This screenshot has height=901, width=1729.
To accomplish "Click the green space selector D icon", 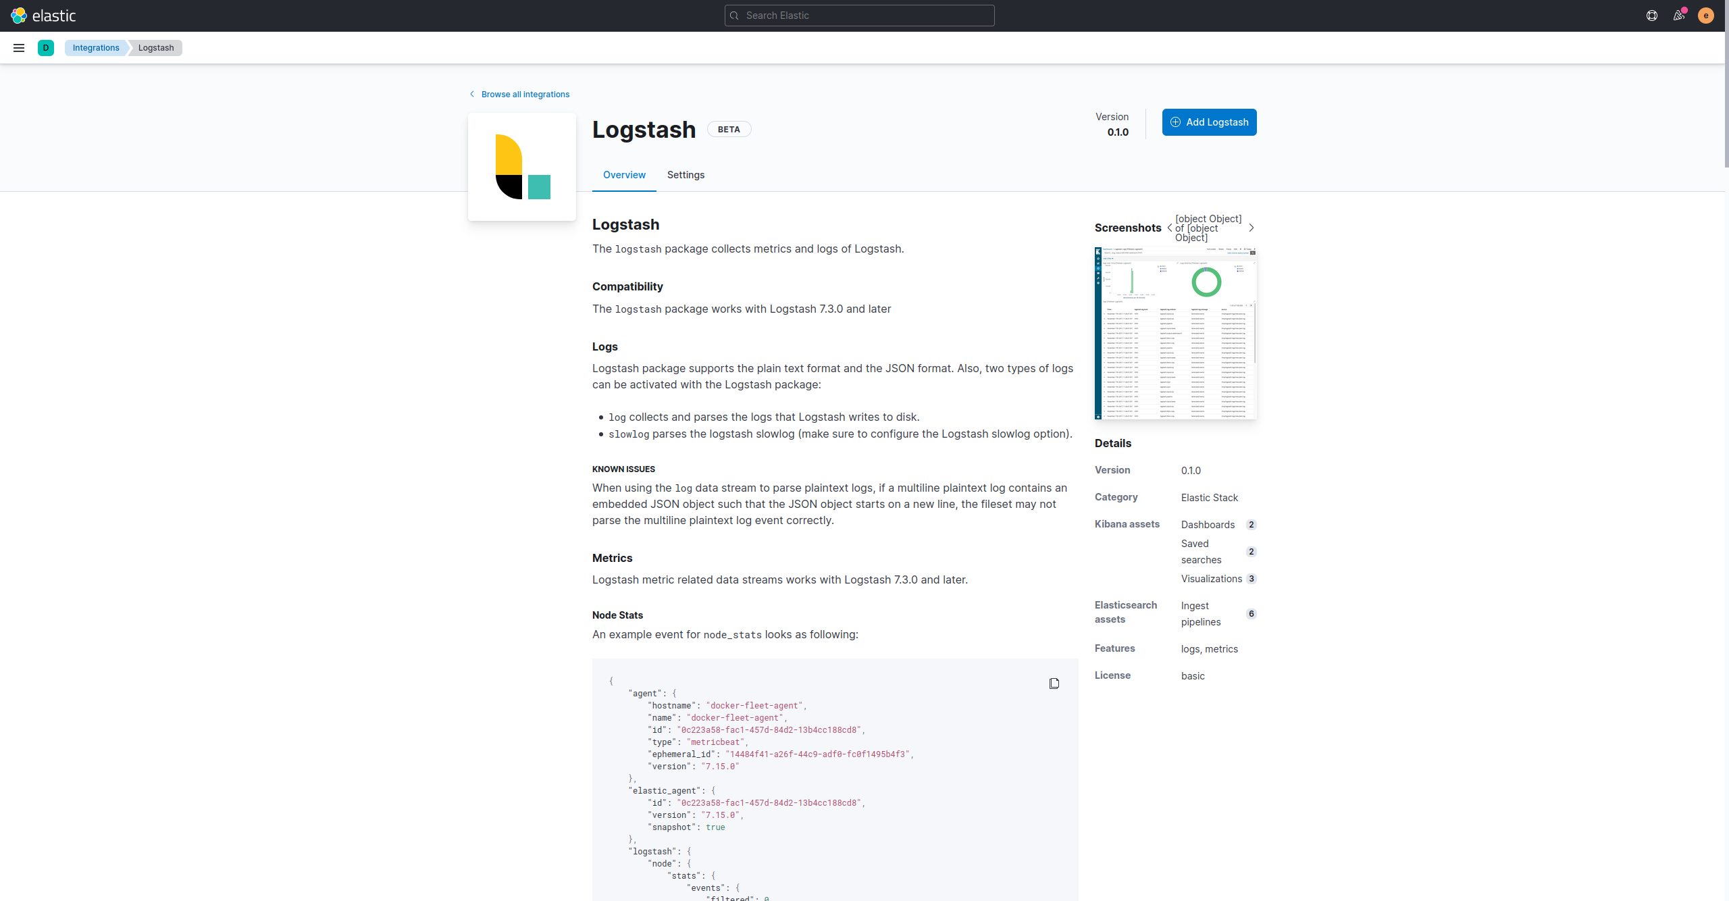I will pyautogui.click(x=46, y=48).
